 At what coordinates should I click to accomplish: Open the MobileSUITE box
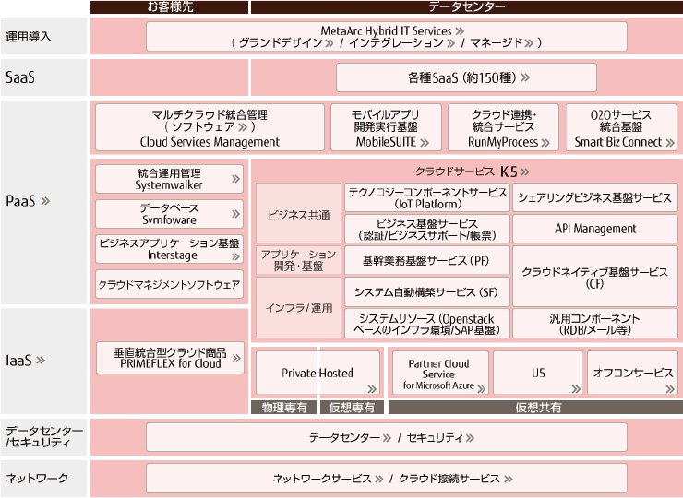pos(386,127)
